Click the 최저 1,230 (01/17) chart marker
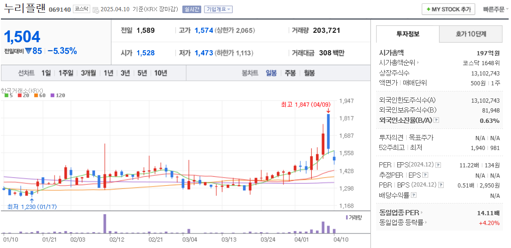This screenshot has height=248, width=511. pos(32,206)
